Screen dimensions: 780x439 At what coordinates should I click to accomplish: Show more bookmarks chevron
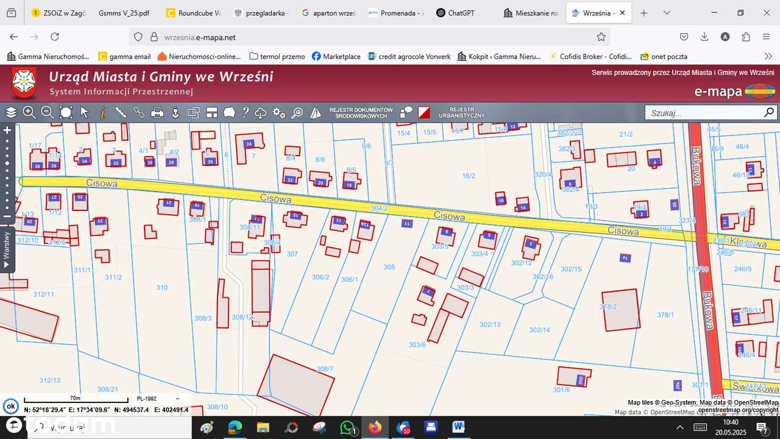click(768, 56)
